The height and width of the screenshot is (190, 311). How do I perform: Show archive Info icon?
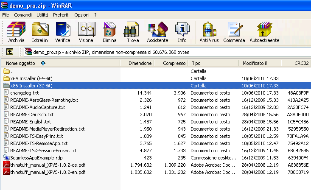[x=182, y=29]
